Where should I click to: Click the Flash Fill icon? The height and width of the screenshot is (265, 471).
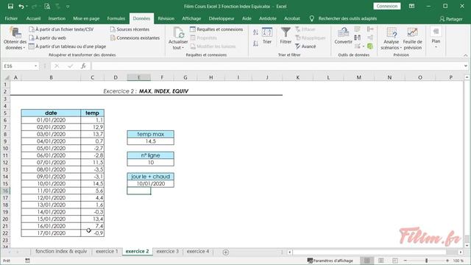click(357, 29)
